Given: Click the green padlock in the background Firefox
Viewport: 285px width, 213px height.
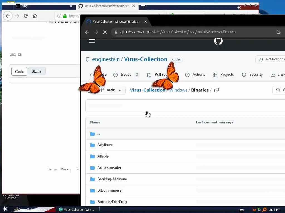Looking at the screenshot, I should coord(65,16).
